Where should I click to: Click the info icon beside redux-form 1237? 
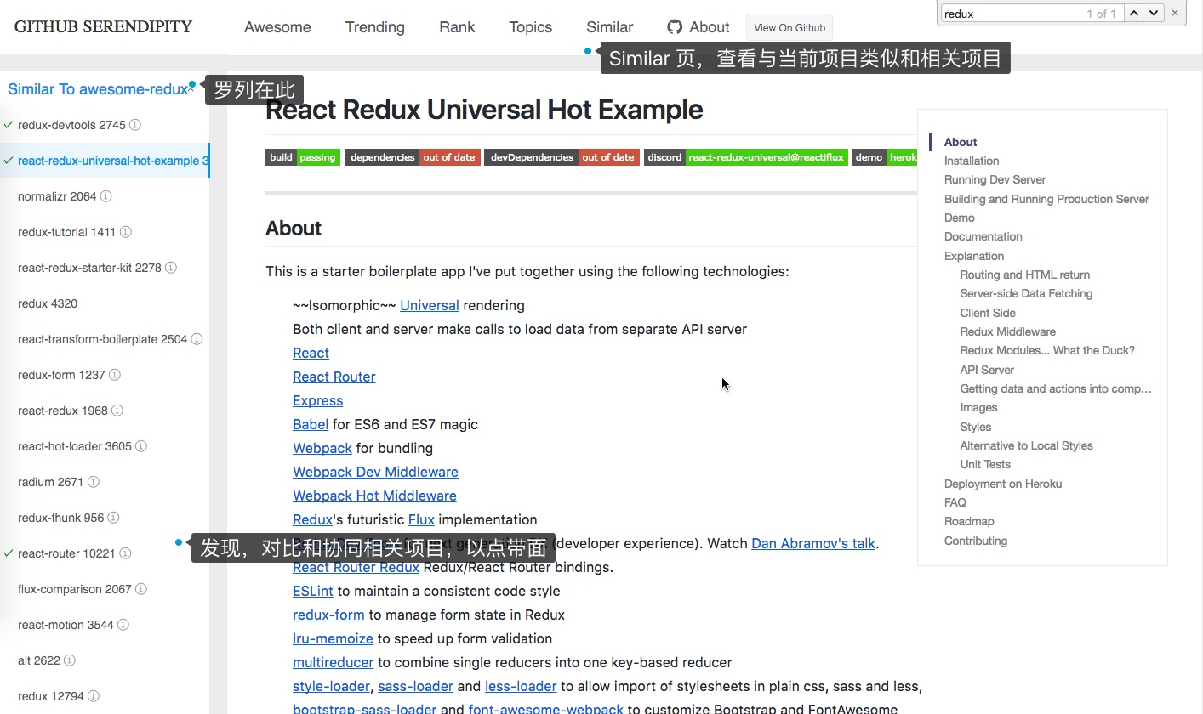(115, 375)
